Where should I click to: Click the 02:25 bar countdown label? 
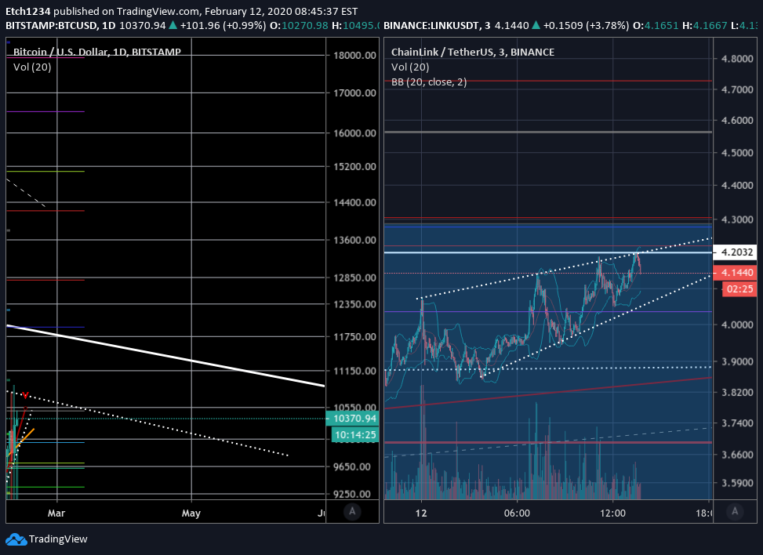(739, 289)
